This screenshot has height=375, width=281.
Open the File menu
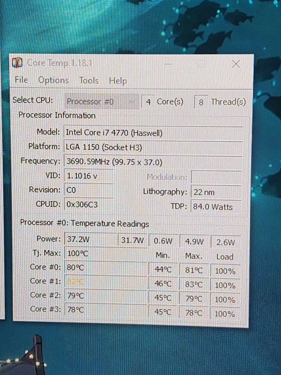coord(21,80)
